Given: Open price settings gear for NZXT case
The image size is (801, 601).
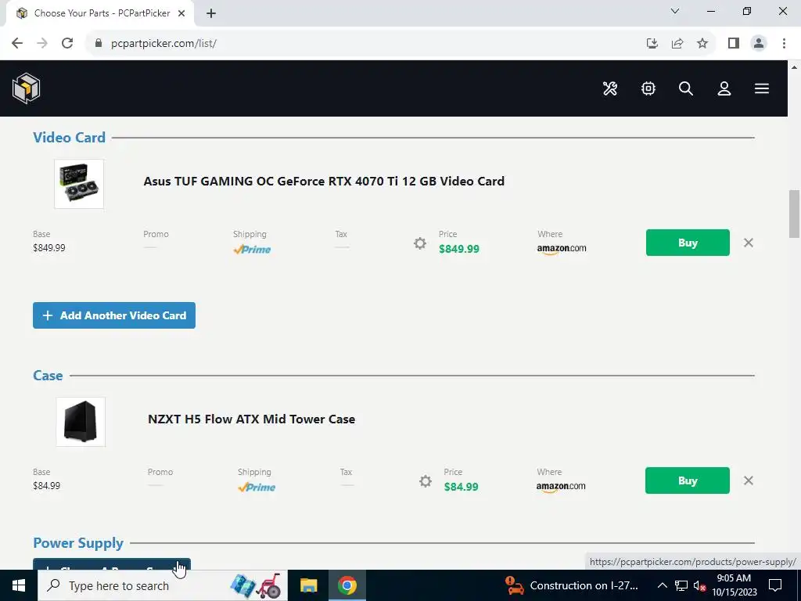Looking at the screenshot, I should [425, 481].
